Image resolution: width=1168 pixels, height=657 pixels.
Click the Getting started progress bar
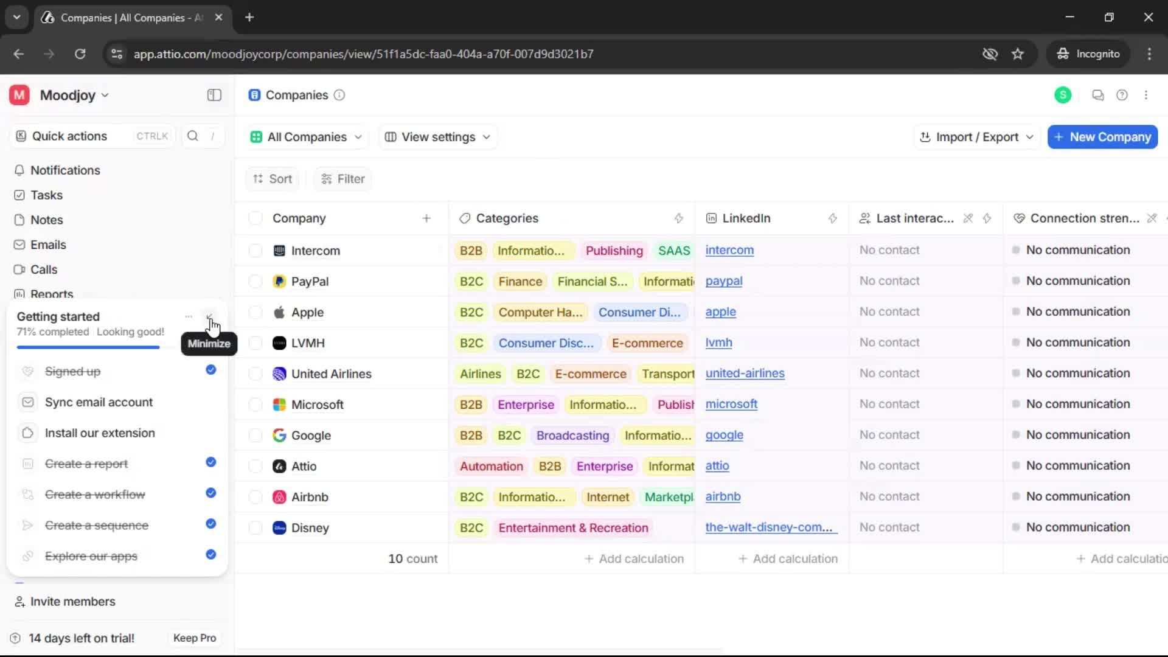coord(88,347)
